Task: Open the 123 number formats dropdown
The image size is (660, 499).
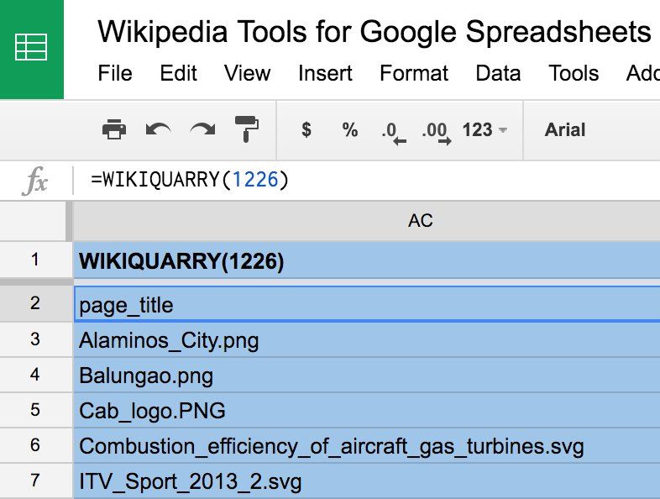Action: [x=485, y=130]
